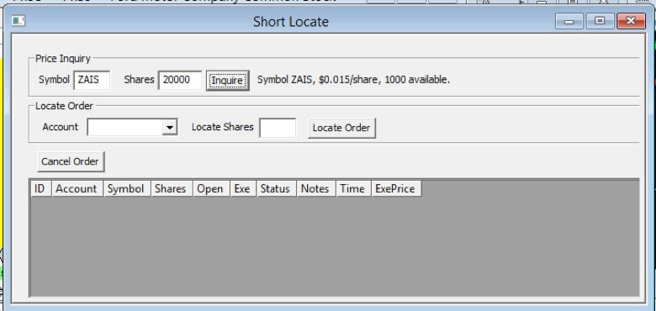Sort by the Shares column header

[x=172, y=189]
